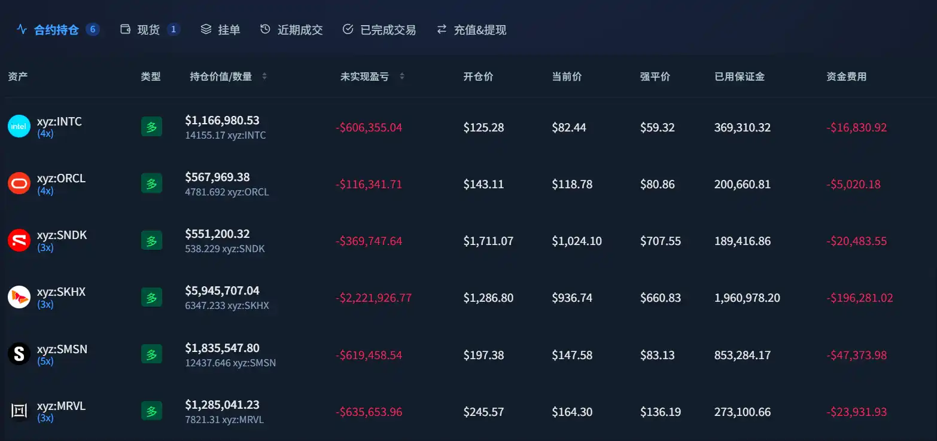
Task: Click the 资金费用 column header
Action: [x=846, y=76]
